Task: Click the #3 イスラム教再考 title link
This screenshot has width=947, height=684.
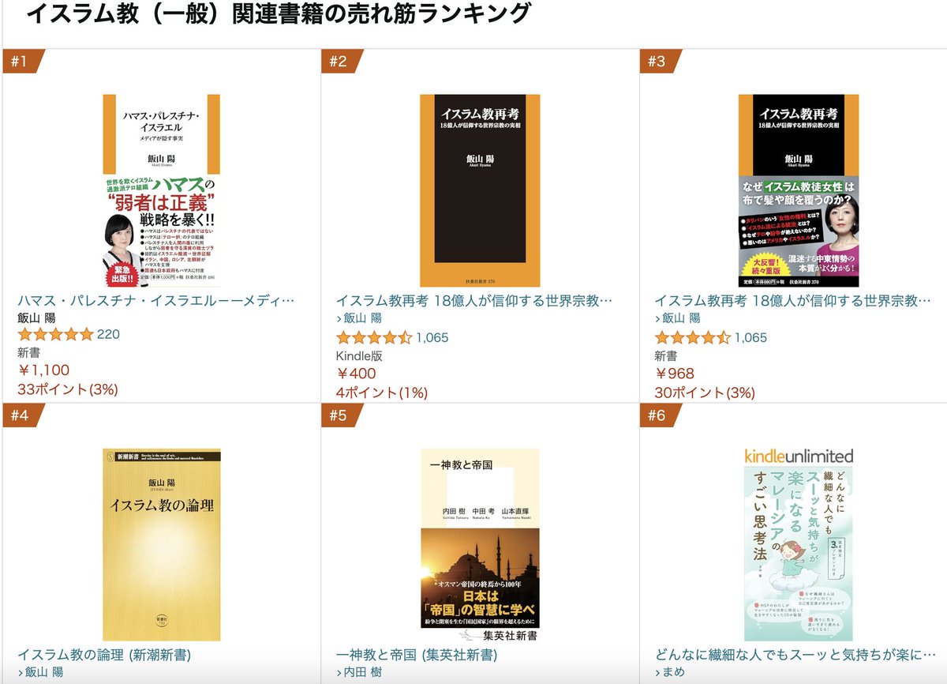Action: tap(793, 301)
